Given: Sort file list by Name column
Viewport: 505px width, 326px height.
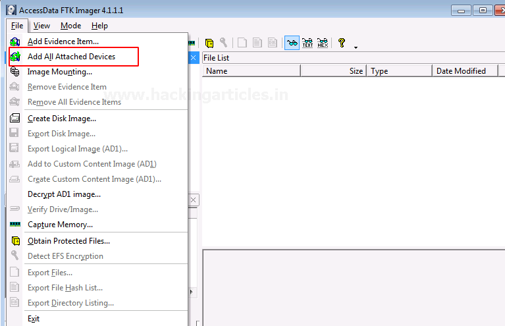Looking at the screenshot, I should (x=252, y=71).
